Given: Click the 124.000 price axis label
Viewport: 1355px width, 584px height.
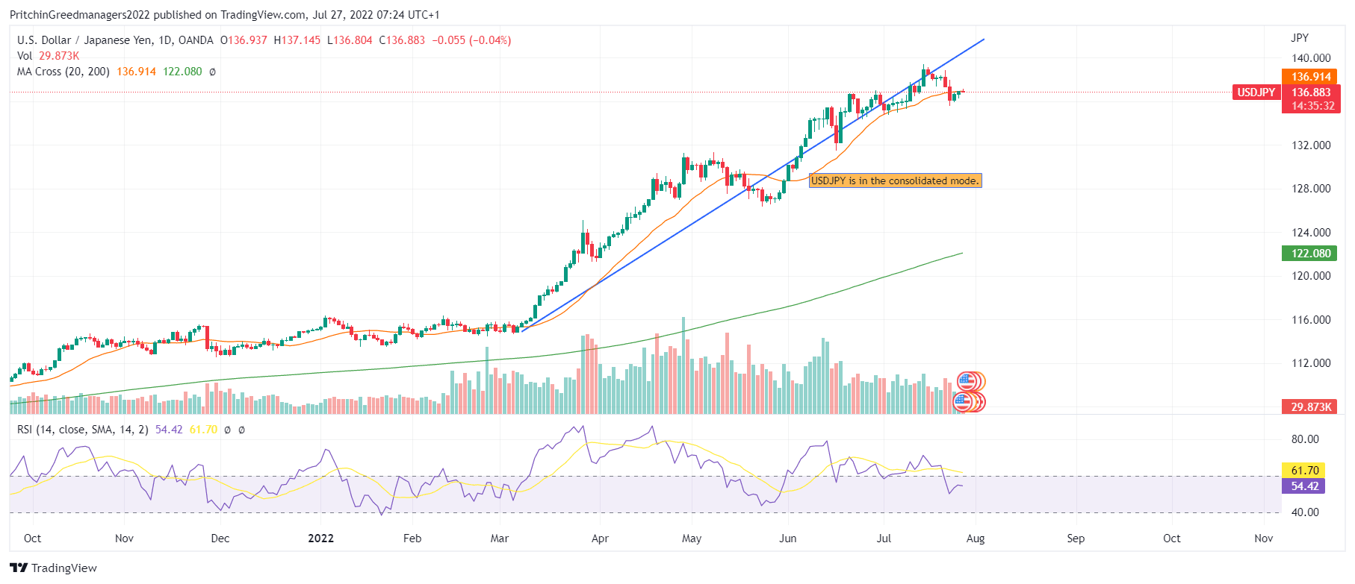Looking at the screenshot, I should coord(1311,233).
